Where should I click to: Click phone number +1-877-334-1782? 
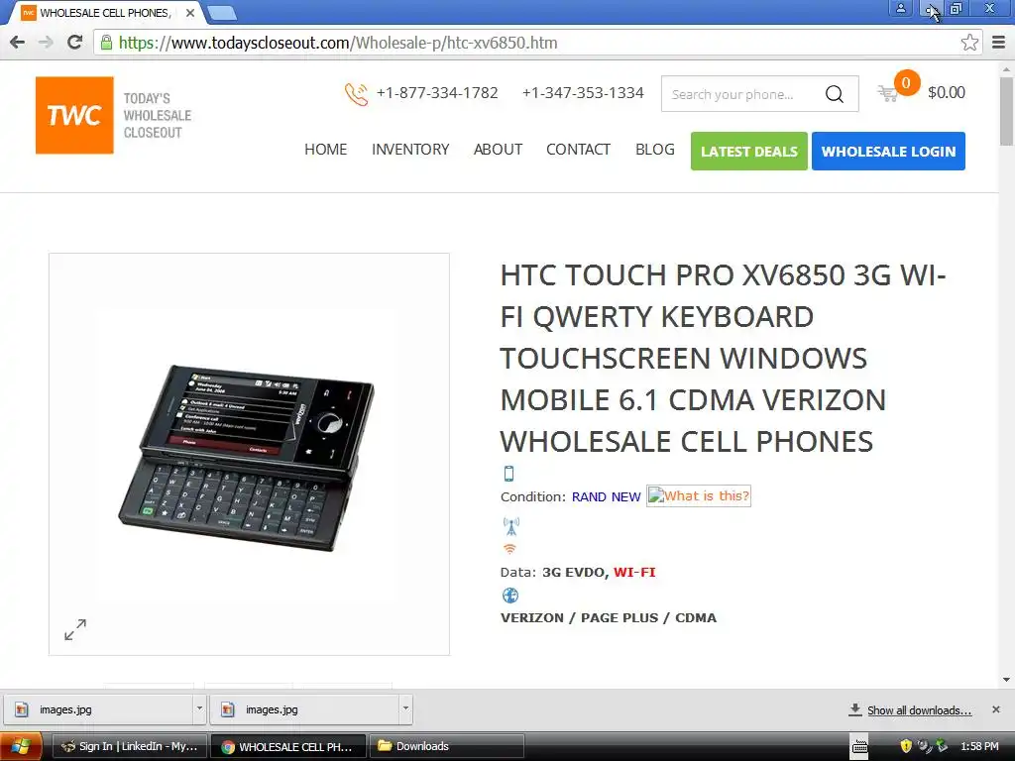(437, 93)
